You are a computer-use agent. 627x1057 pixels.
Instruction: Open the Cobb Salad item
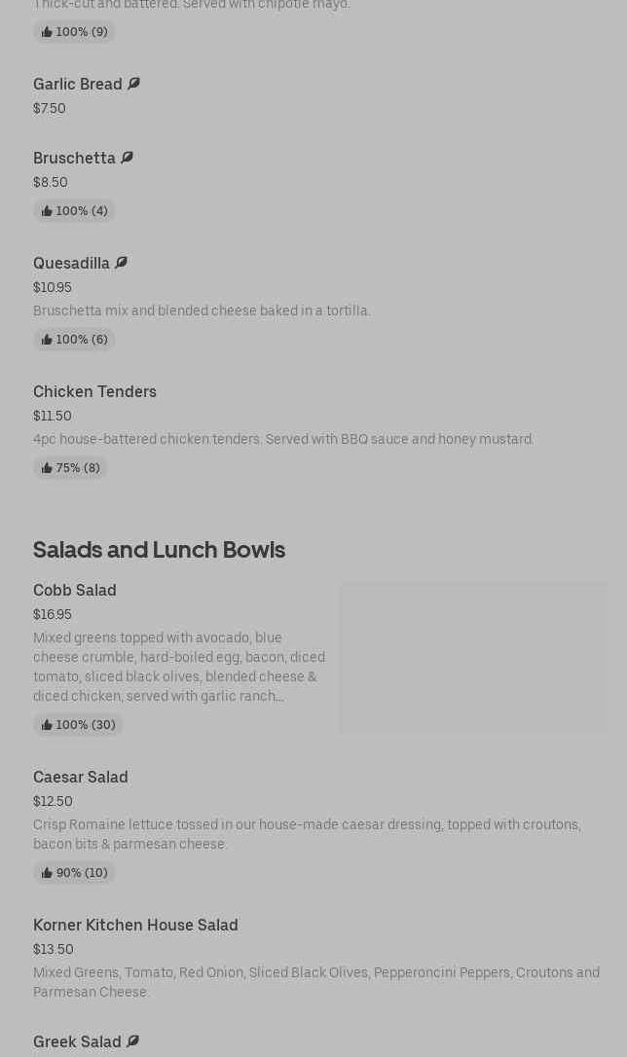coord(74,590)
